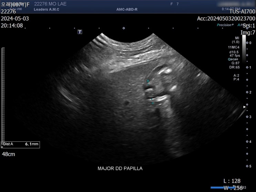Click the 48cm size label

(x=9, y=154)
